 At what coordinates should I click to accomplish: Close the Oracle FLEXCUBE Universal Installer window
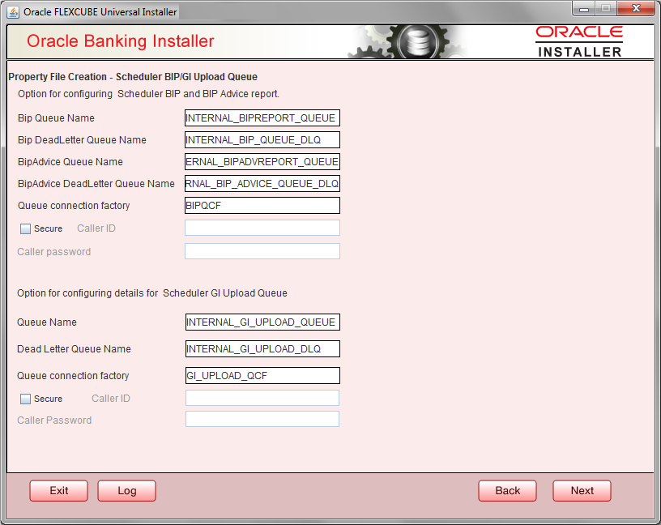[636, 8]
